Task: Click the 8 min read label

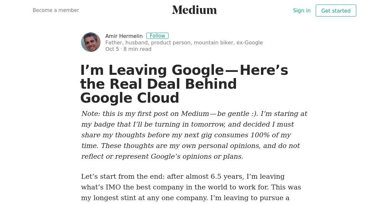Action: point(137,49)
